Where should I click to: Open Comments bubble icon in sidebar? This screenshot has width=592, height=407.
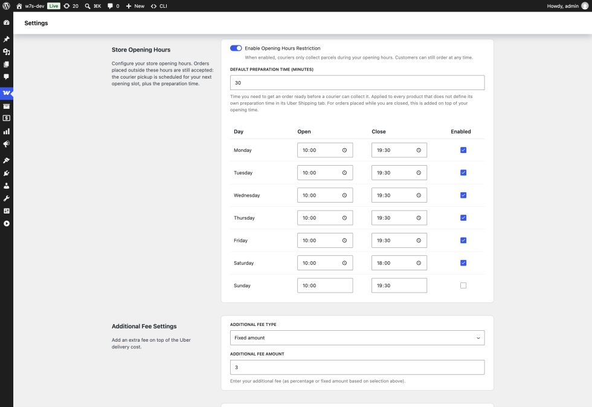(7, 77)
